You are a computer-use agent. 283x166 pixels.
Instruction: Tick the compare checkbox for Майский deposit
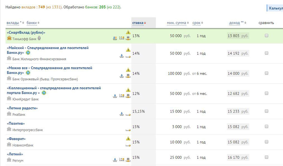coord(266,53)
